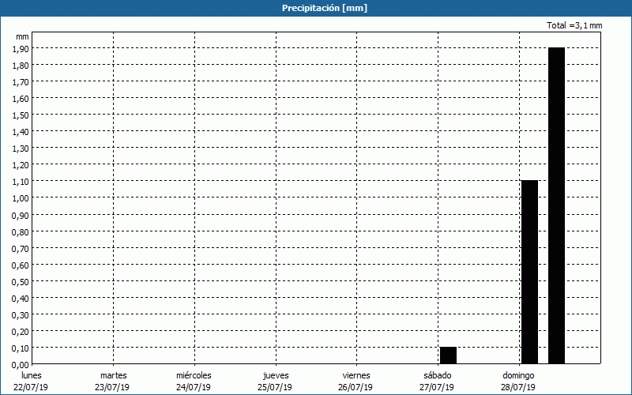
Task: Click the 1,80 y-axis value
Action: tap(21, 66)
